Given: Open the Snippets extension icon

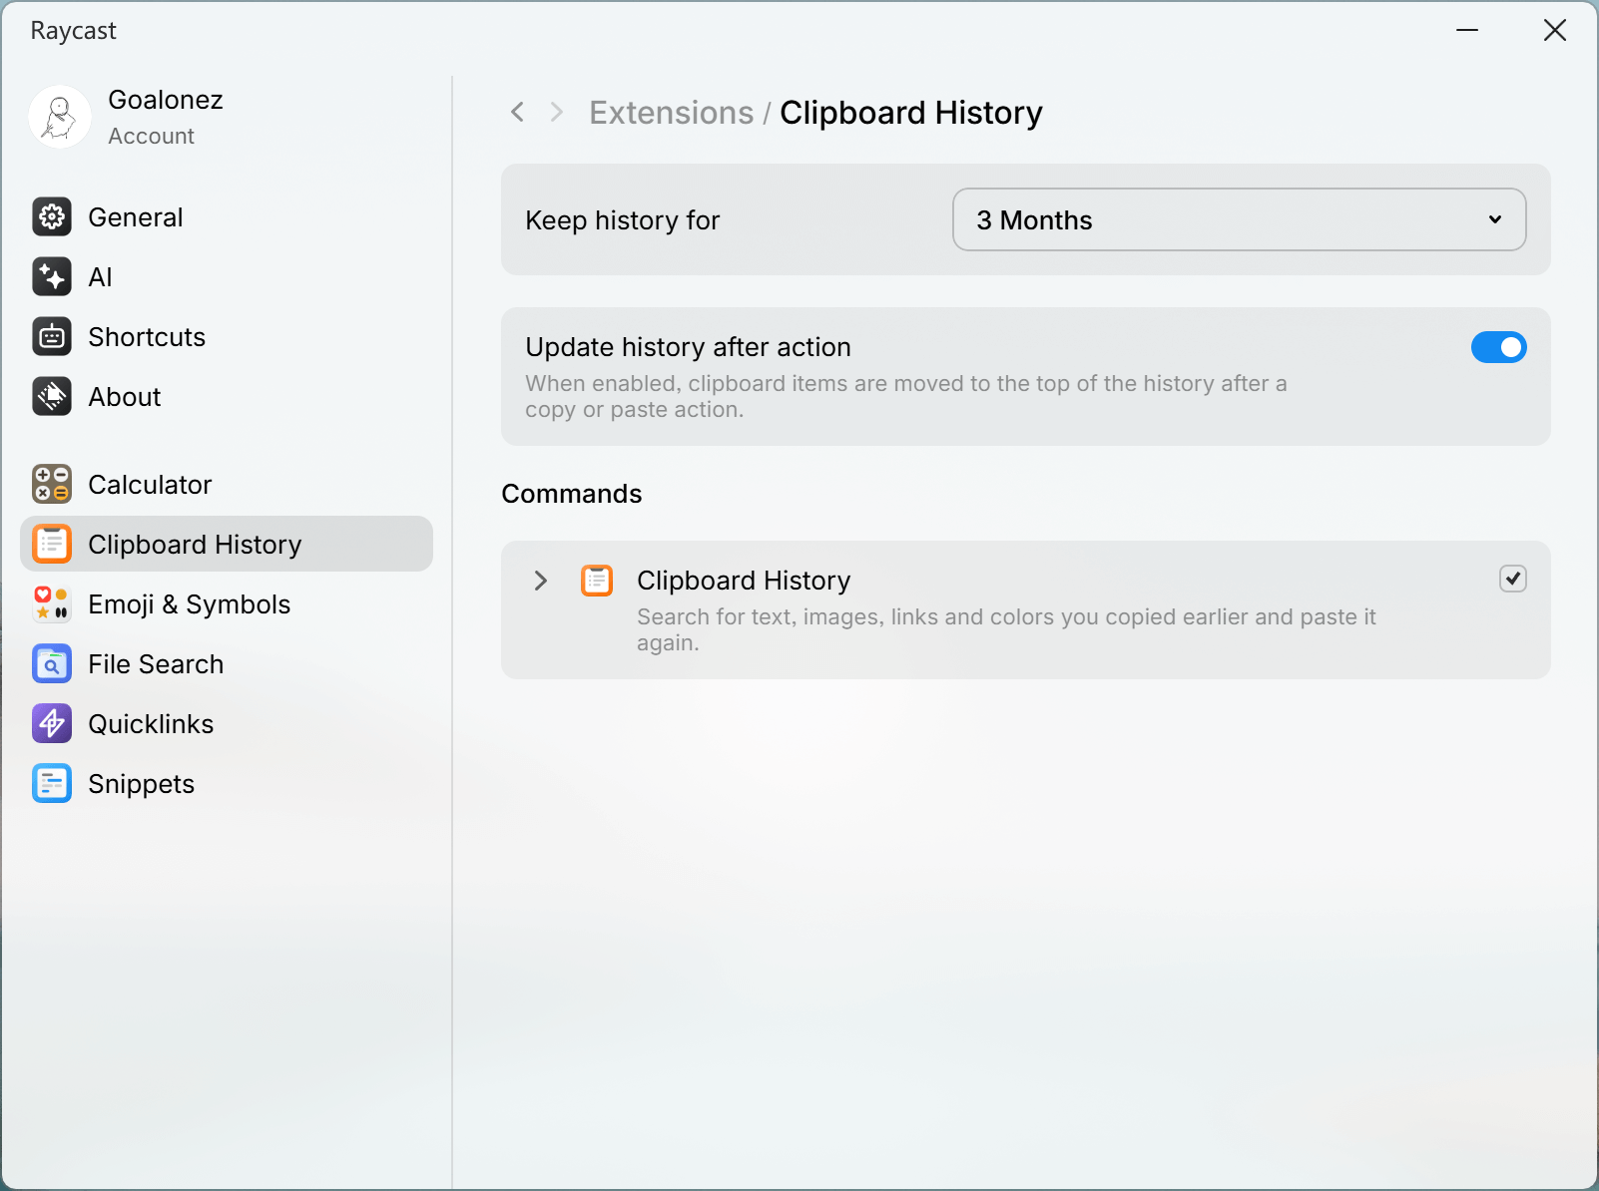Looking at the screenshot, I should pos(52,784).
